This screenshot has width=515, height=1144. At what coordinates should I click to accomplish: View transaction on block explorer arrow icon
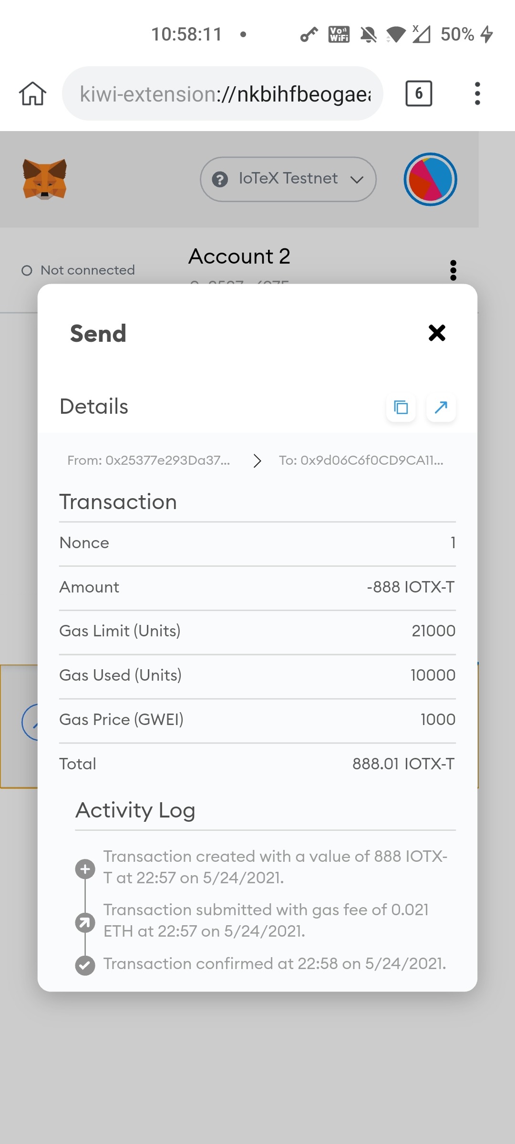point(441,407)
